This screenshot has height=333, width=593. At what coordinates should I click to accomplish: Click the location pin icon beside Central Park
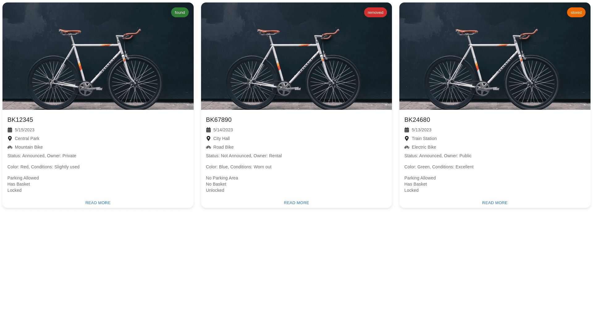tap(10, 138)
